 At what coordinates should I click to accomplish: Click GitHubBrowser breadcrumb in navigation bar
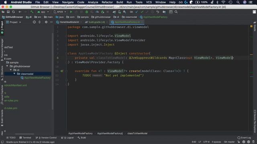[12, 17]
